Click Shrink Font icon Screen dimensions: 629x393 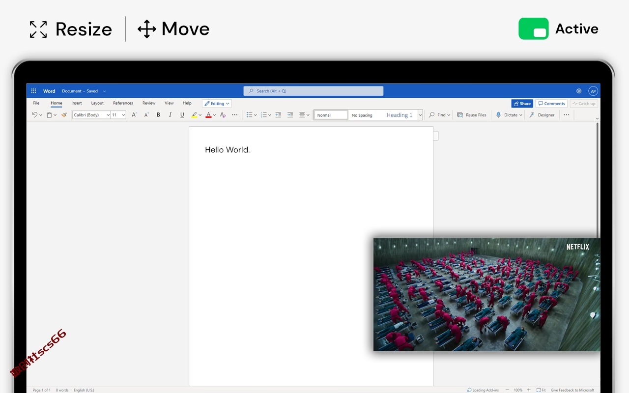tap(146, 115)
